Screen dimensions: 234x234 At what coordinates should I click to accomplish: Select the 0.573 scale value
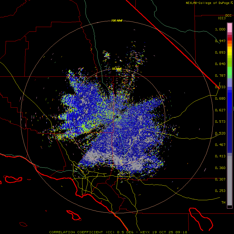220,122
